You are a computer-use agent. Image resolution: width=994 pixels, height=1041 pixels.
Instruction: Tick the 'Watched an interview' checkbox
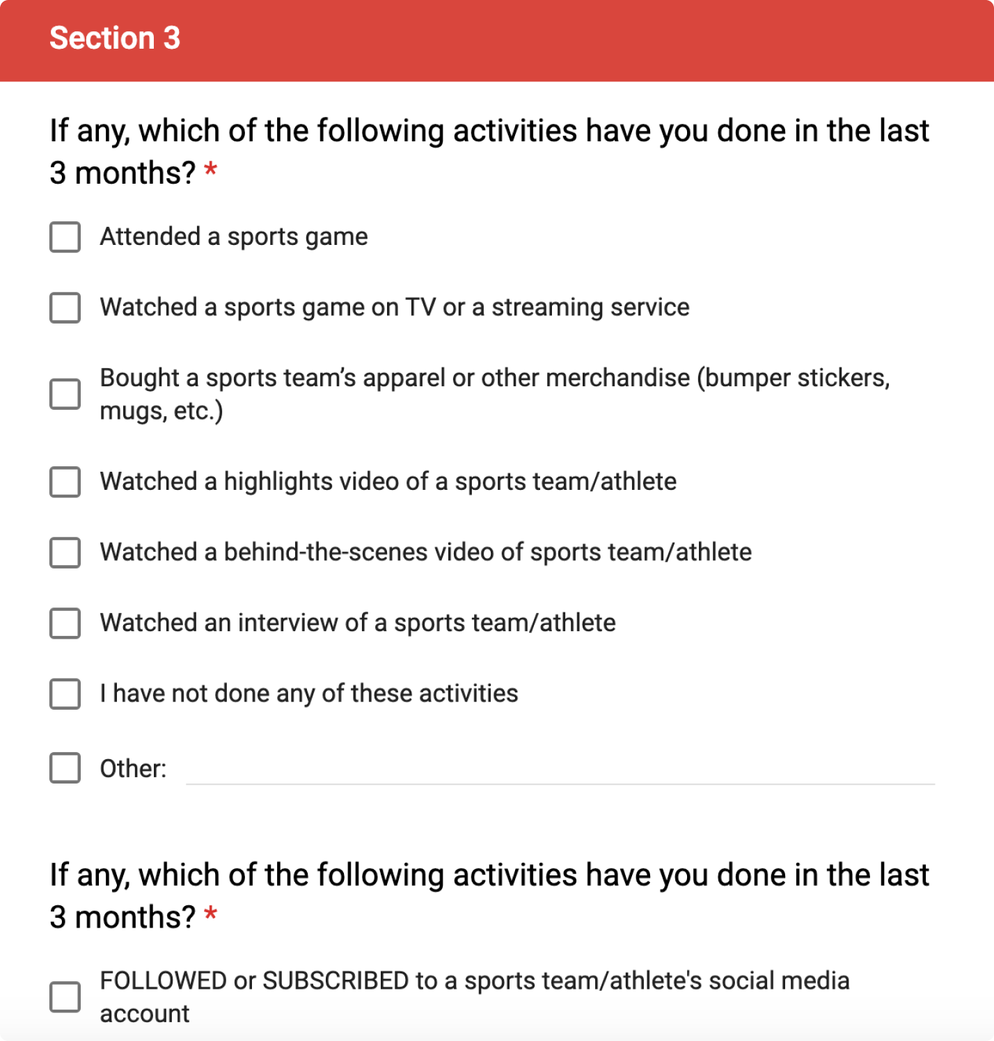point(65,623)
